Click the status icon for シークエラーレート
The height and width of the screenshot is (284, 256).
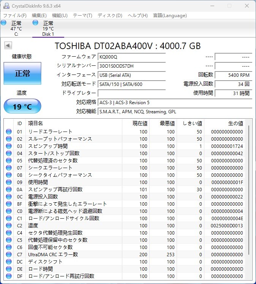point(9,168)
